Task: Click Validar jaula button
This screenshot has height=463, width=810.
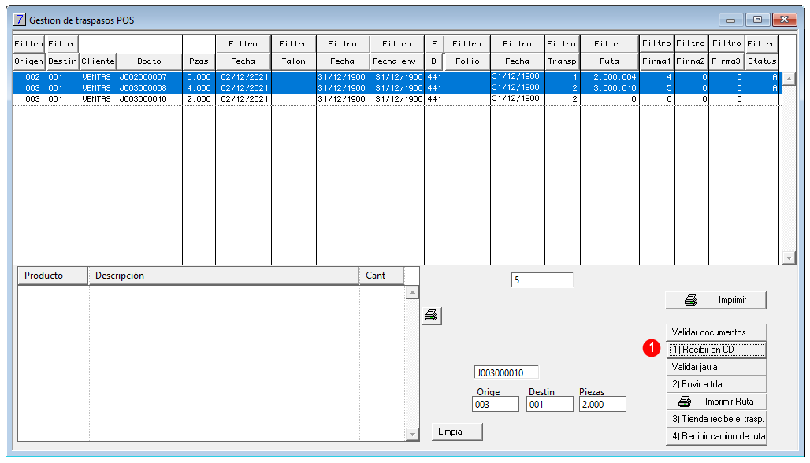Action: pyautogui.click(x=716, y=367)
